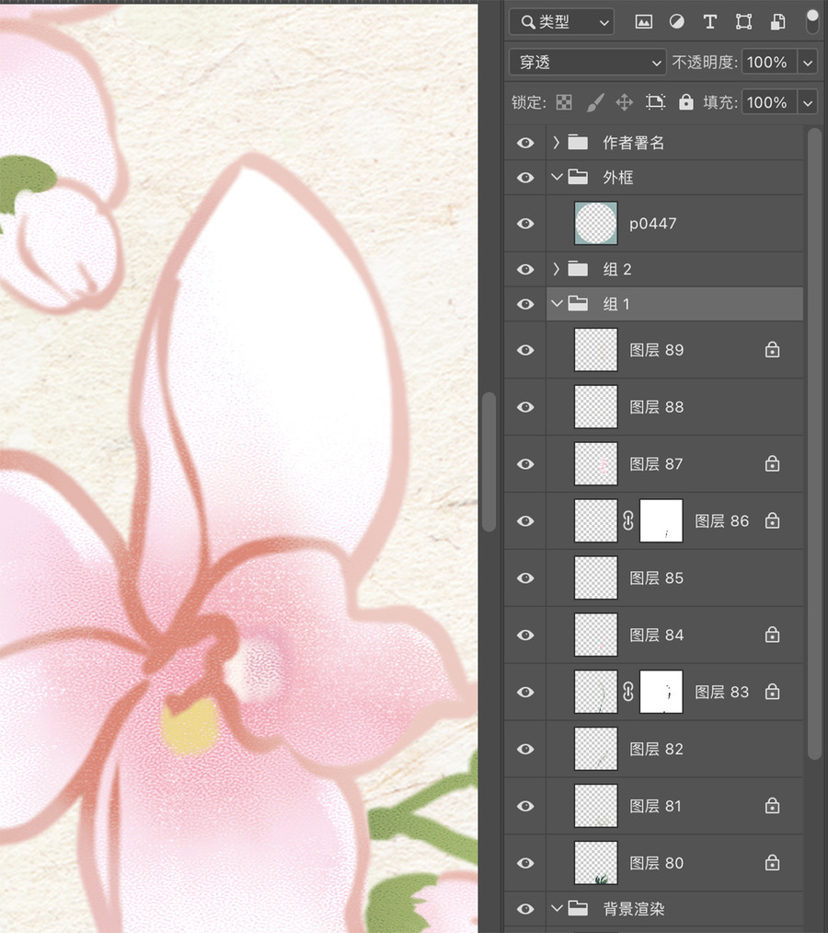
Task: Click the 不透明度 100% value field
Action: (769, 62)
